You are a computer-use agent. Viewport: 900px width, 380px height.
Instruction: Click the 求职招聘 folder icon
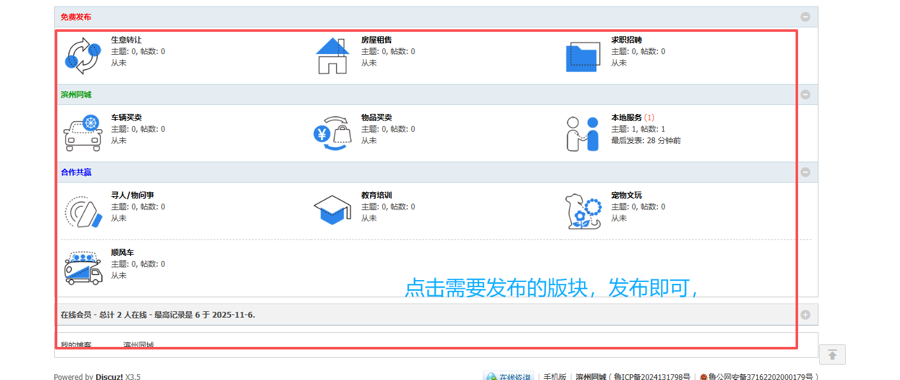(583, 55)
